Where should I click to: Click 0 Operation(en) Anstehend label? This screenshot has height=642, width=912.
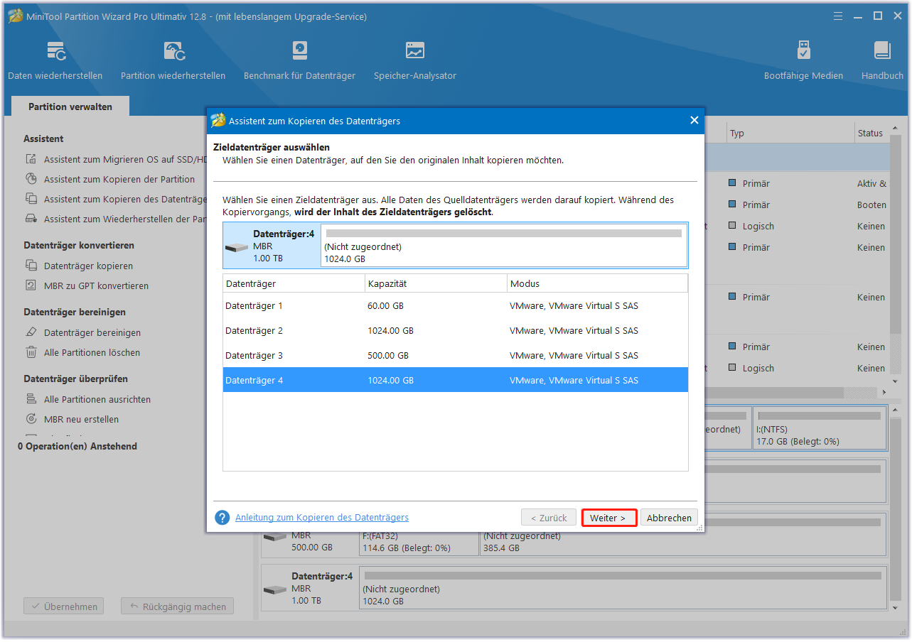click(77, 446)
